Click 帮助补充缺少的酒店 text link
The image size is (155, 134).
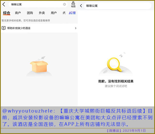click(x=19, y=28)
